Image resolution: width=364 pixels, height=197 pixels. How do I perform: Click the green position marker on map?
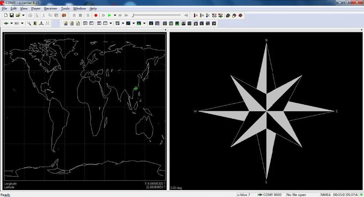(x=136, y=88)
